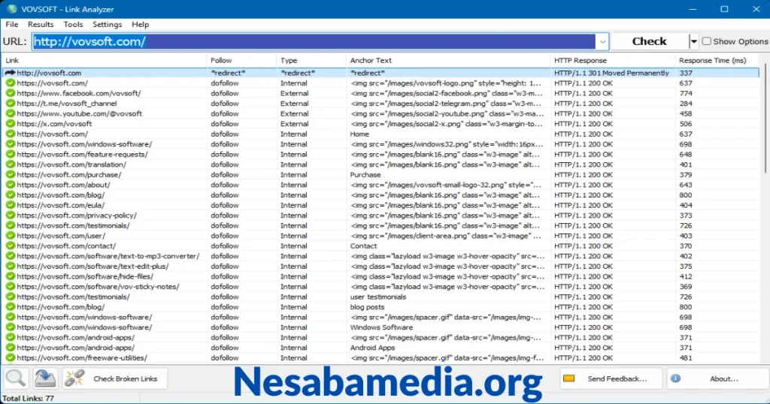Viewport: 770px width, 404px height.
Task: Maximize the Link Analyzer window
Action: (x=724, y=9)
